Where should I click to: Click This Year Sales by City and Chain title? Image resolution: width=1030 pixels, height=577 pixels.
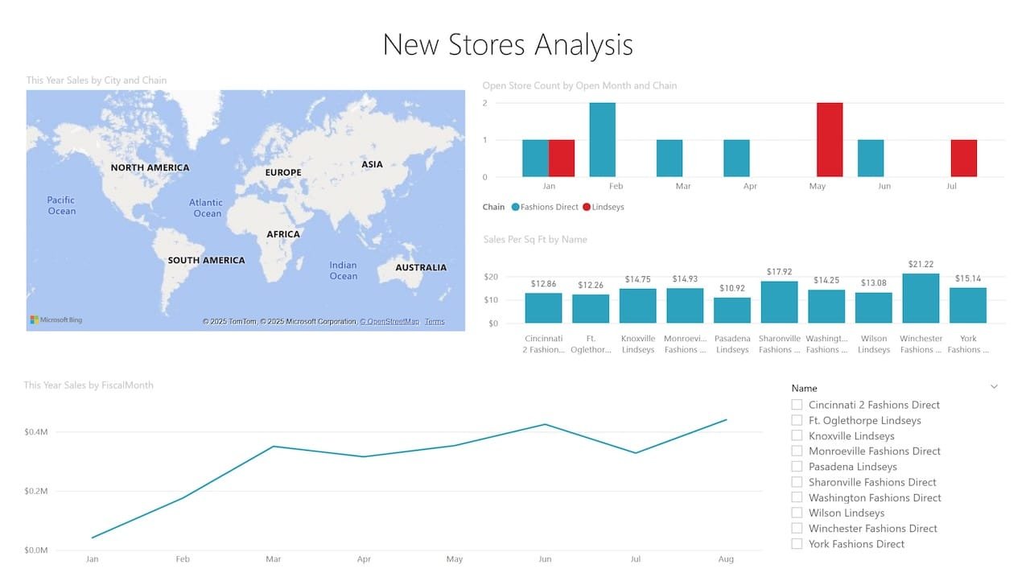pyautogui.click(x=97, y=80)
